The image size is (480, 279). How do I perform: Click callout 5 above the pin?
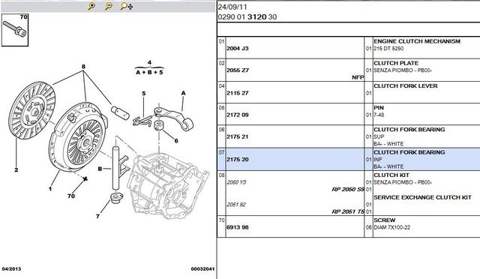tap(143, 94)
